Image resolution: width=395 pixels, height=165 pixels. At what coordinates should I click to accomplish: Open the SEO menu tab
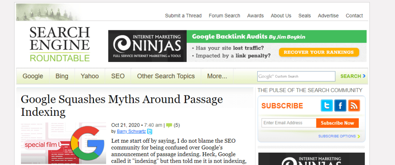click(118, 76)
